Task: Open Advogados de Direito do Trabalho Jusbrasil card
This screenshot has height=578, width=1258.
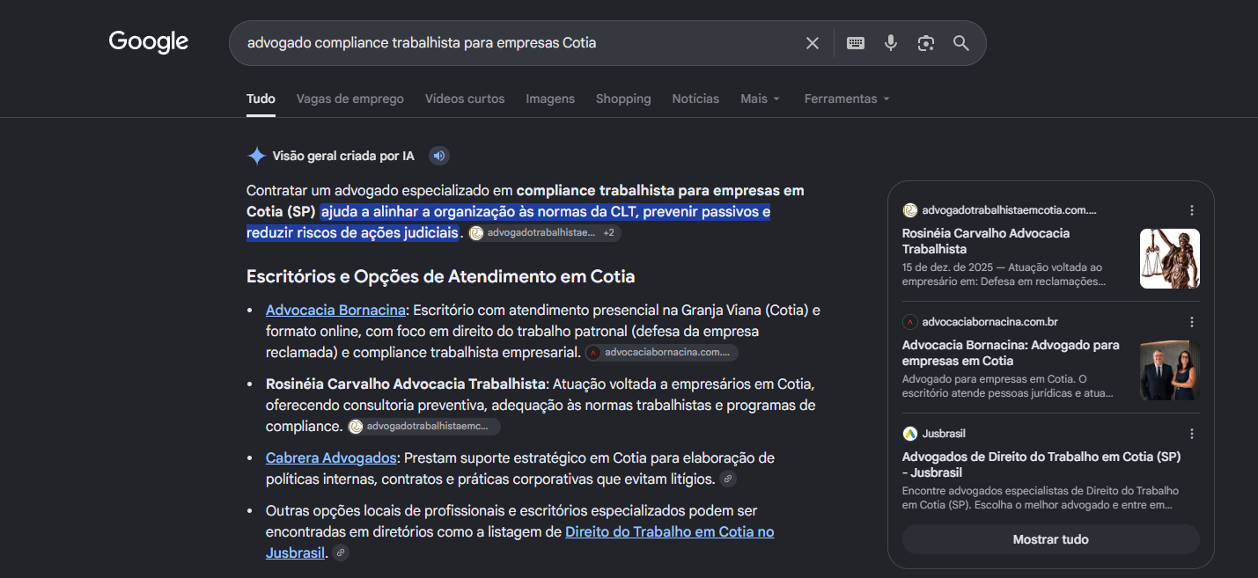Action: (1041, 465)
